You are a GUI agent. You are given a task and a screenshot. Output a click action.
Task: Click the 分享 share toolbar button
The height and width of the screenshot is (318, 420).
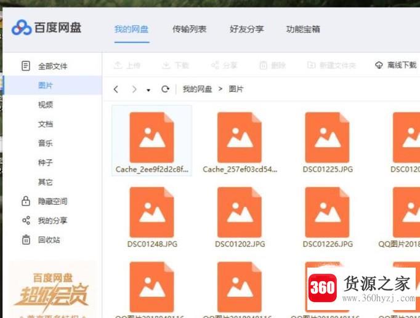point(224,65)
